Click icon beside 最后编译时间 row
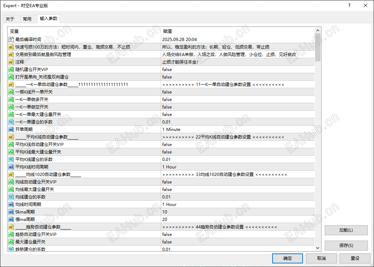Screen dimensions: 374x267 11,40
